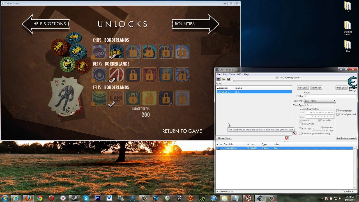The height and width of the screenshot is (202, 359).
Task: Open the Help menu in Cheat Engine
Action: pyautogui.click(x=246, y=74)
